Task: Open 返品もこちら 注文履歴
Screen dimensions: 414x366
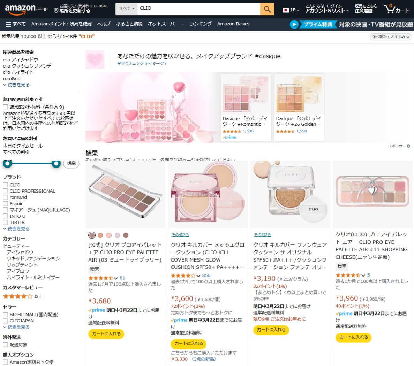Action: coord(366,8)
